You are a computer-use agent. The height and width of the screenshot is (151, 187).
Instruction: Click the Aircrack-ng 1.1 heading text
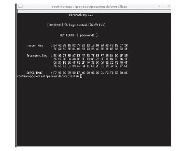pos(81,15)
